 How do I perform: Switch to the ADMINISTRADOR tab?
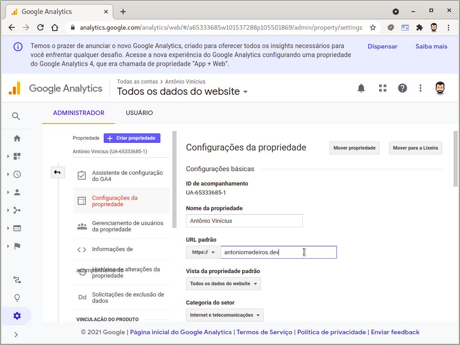(x=79, y=113)
